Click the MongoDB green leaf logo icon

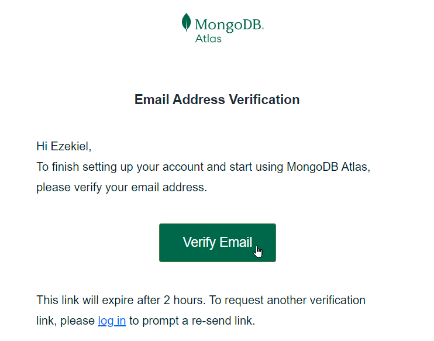pos(186,22)
